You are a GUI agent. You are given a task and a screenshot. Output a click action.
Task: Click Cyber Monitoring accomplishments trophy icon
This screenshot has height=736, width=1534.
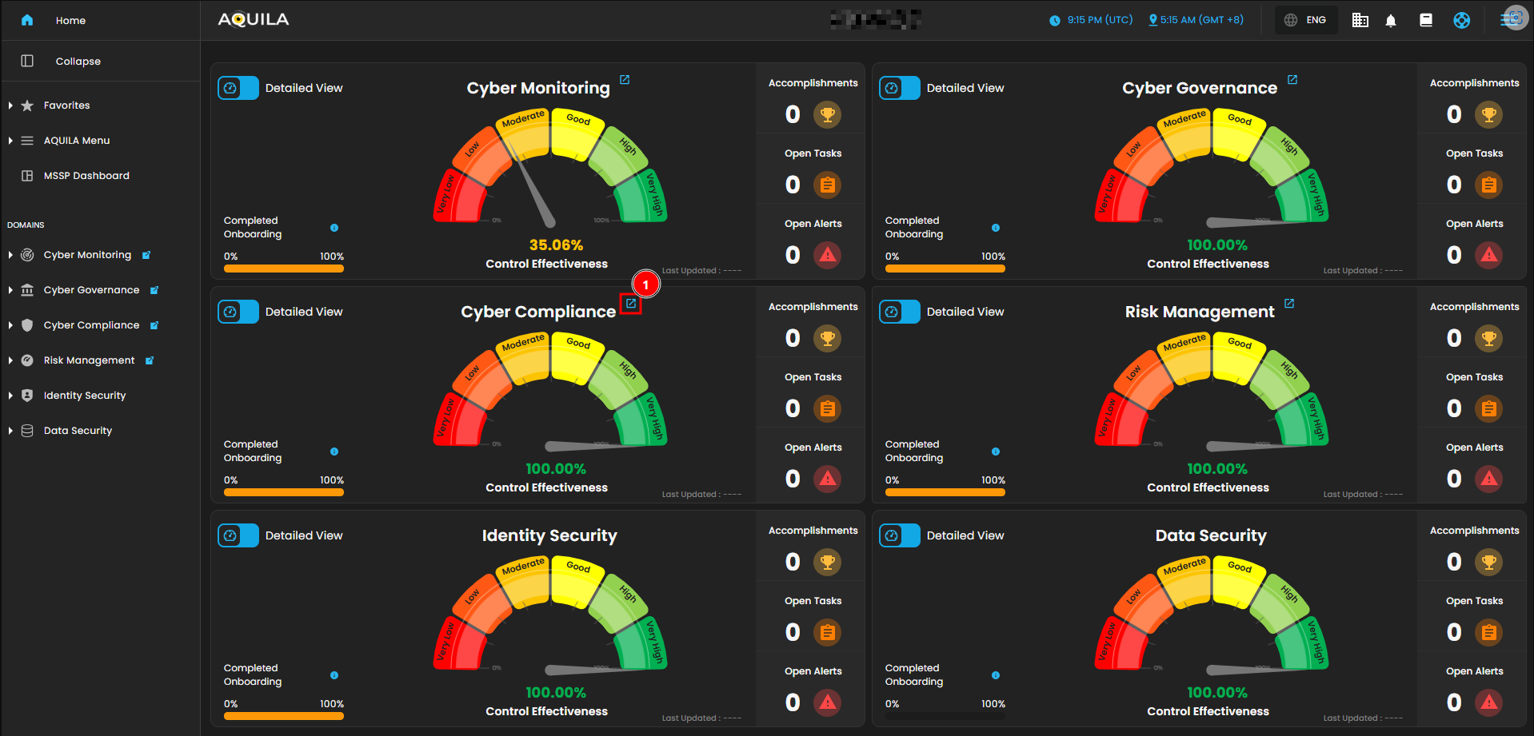click(x=827, y=114)
